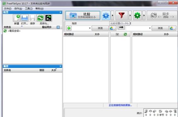Start comparison with the Compare button
This screenshot has height=117, width=178.
[83, 15]
